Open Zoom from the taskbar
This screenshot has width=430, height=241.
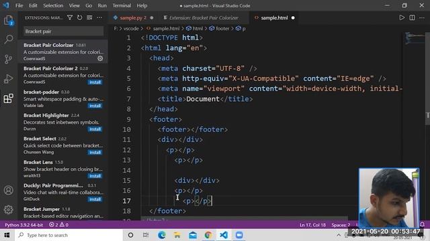tap(239, 235)
